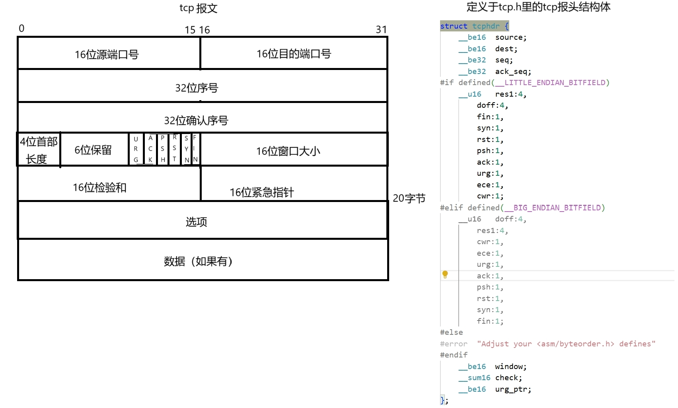
Task: Click the '32位确认序号' row
Action: tap(203, 118)
